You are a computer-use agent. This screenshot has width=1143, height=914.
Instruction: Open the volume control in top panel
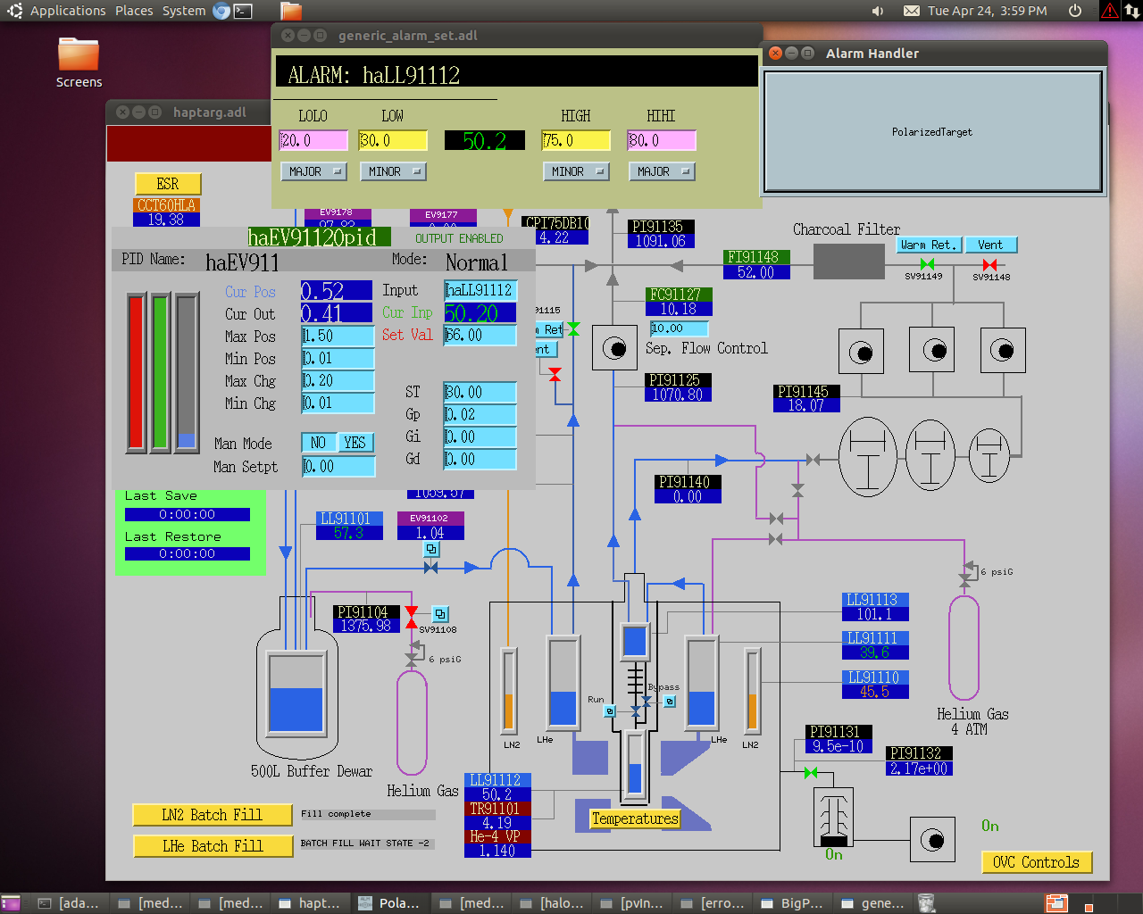878,11
